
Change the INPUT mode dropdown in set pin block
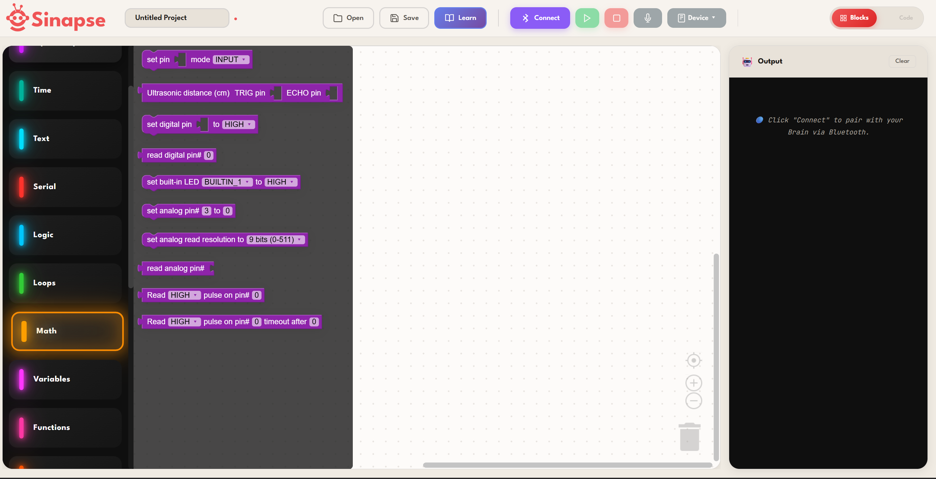(230, 59)
